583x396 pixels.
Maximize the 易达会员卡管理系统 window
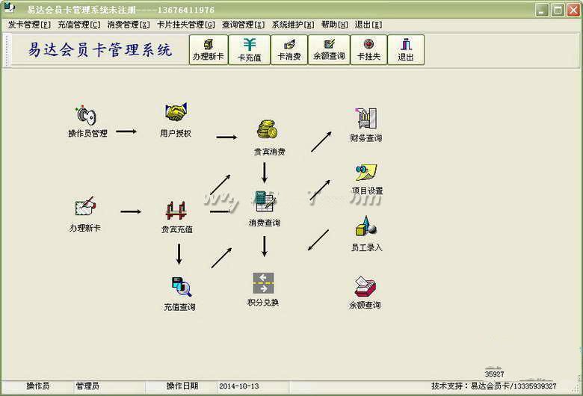point(558,10)
